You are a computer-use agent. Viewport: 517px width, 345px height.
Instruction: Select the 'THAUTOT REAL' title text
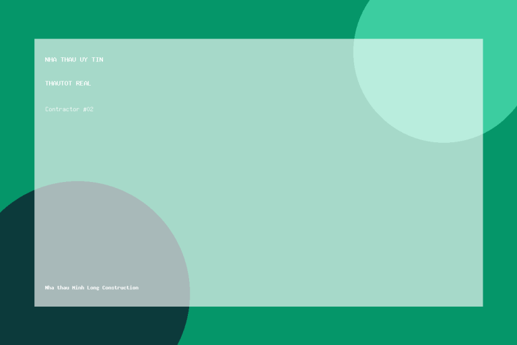pyautogui.click(x=68, y=83)
